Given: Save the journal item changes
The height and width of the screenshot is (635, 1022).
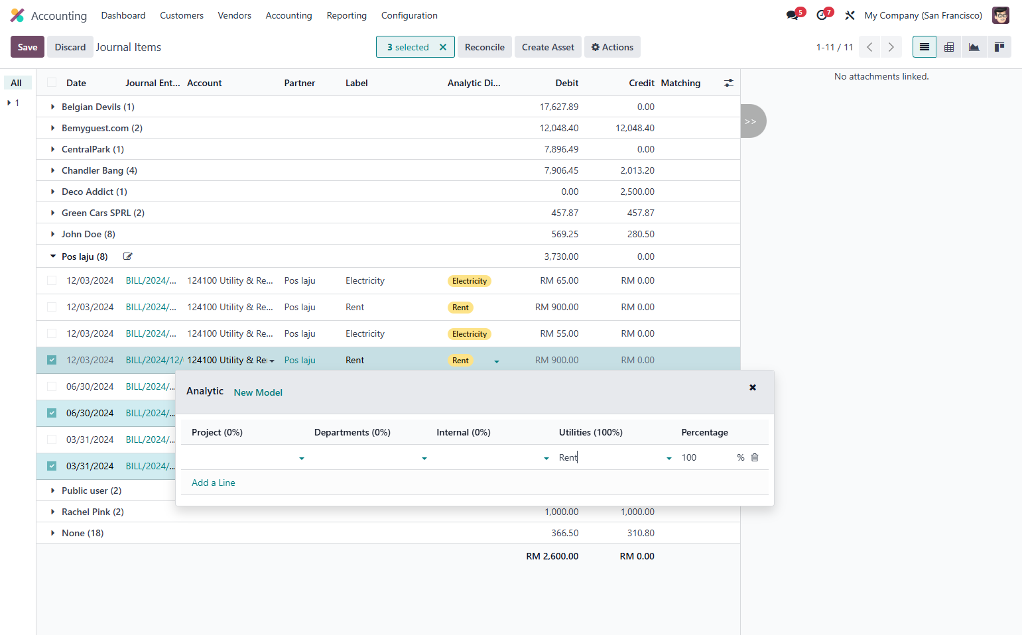Looking at the screenshot, I should 28,47.
